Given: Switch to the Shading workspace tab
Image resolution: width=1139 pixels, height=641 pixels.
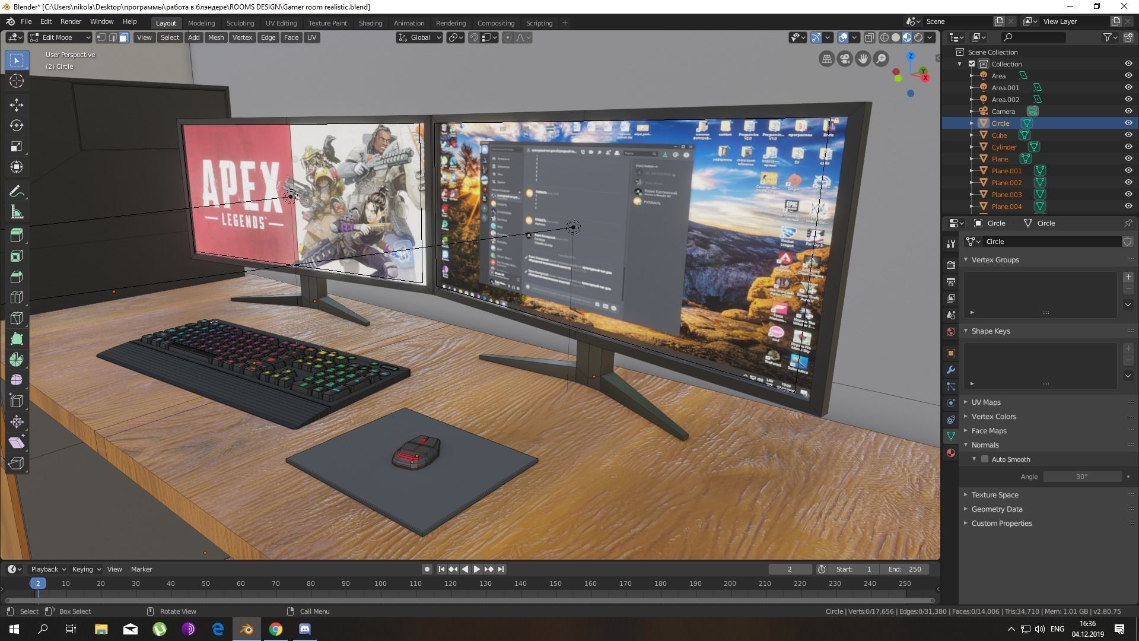Looking at the screenshot, I should 370,23.
